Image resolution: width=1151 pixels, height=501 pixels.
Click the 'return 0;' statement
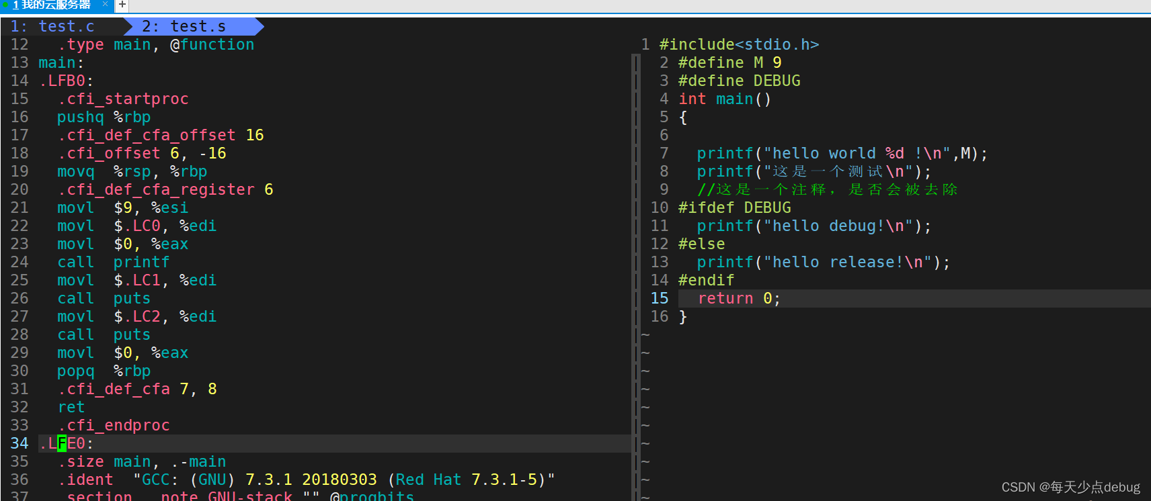pyautogui.click(x=739, y=298)
